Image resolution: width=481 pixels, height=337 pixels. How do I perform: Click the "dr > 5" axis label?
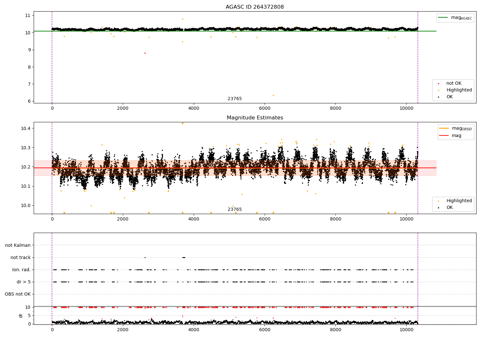[x=24, y=282]
